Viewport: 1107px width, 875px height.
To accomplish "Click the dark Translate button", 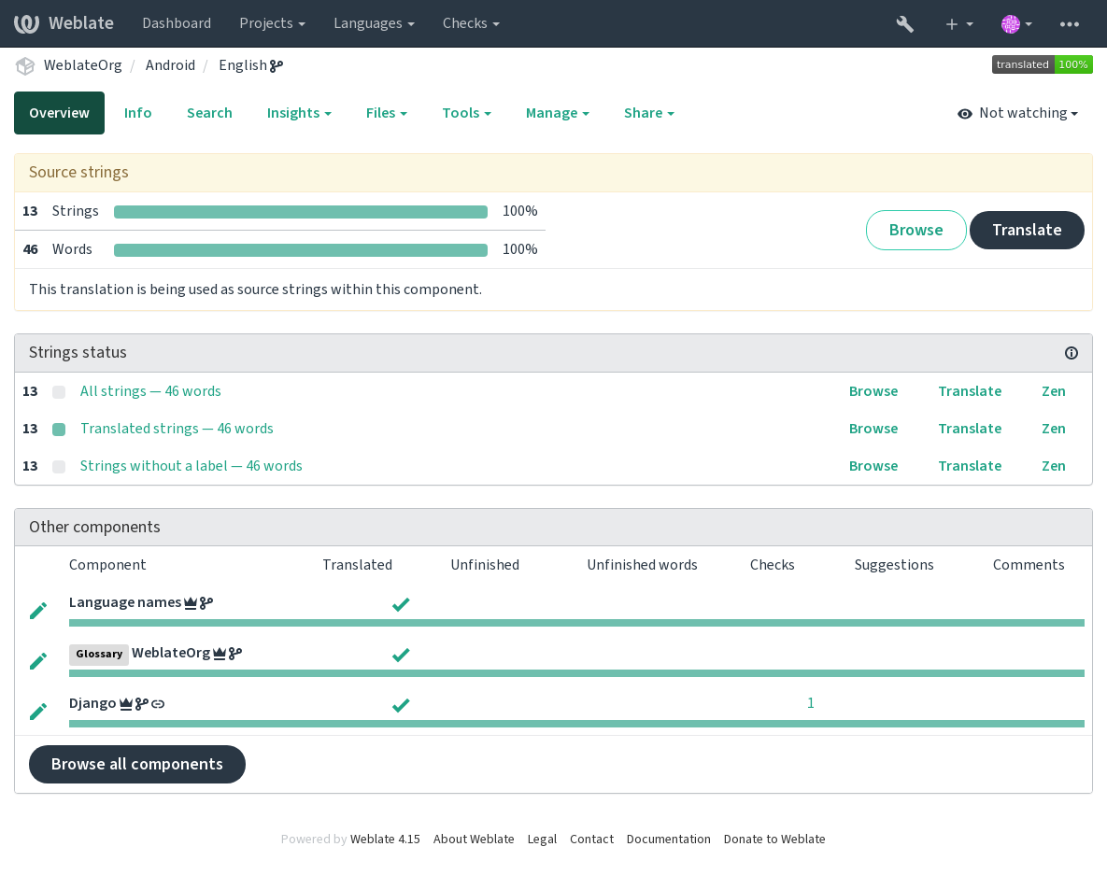I will coord(1027,230).
